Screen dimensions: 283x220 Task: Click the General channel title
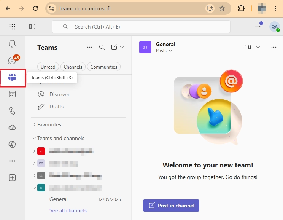click(x=165, y=44)
